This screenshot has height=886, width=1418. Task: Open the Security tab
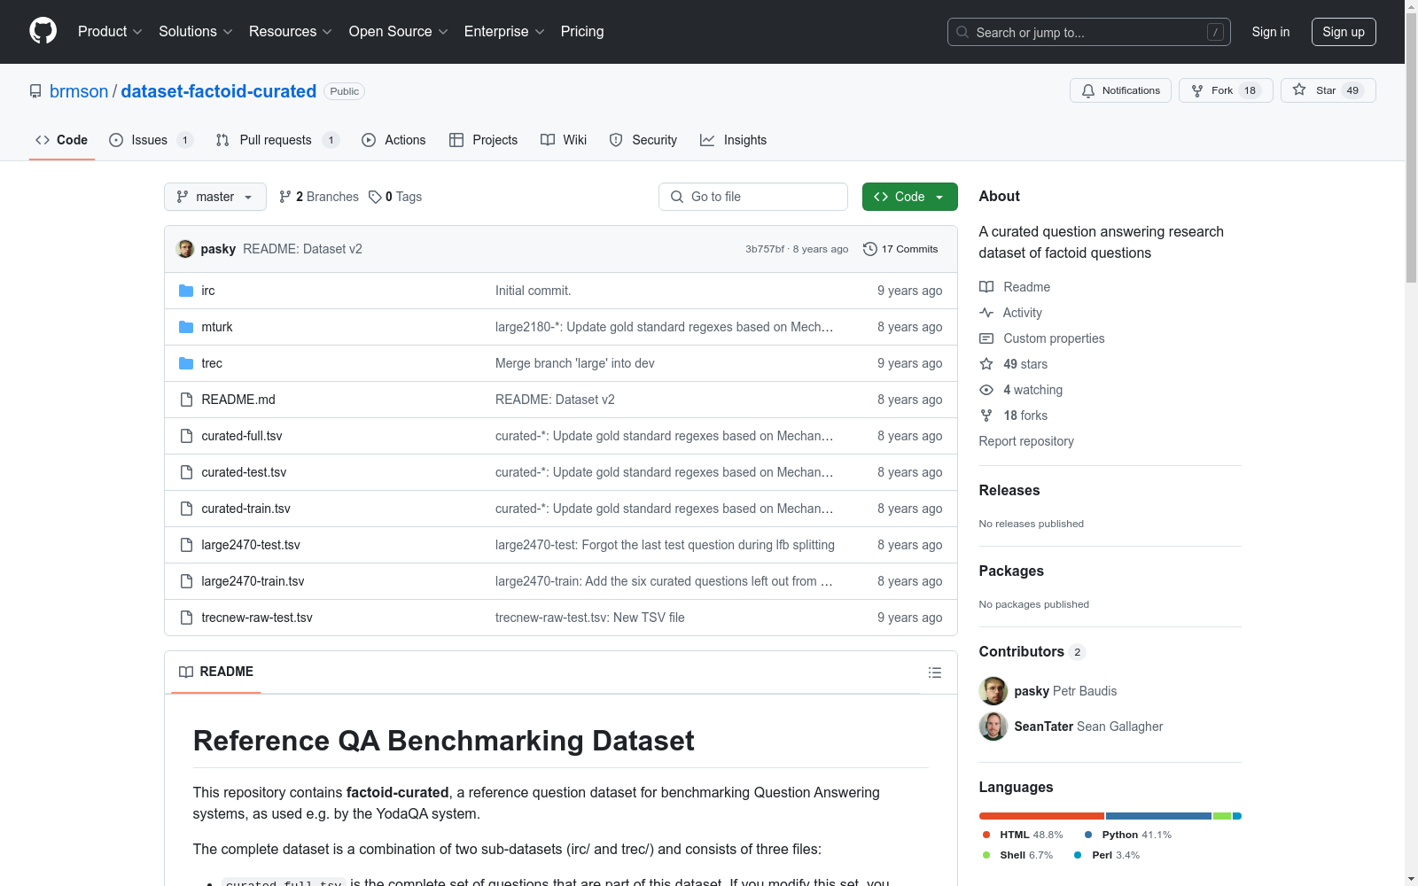pos(643,140)
